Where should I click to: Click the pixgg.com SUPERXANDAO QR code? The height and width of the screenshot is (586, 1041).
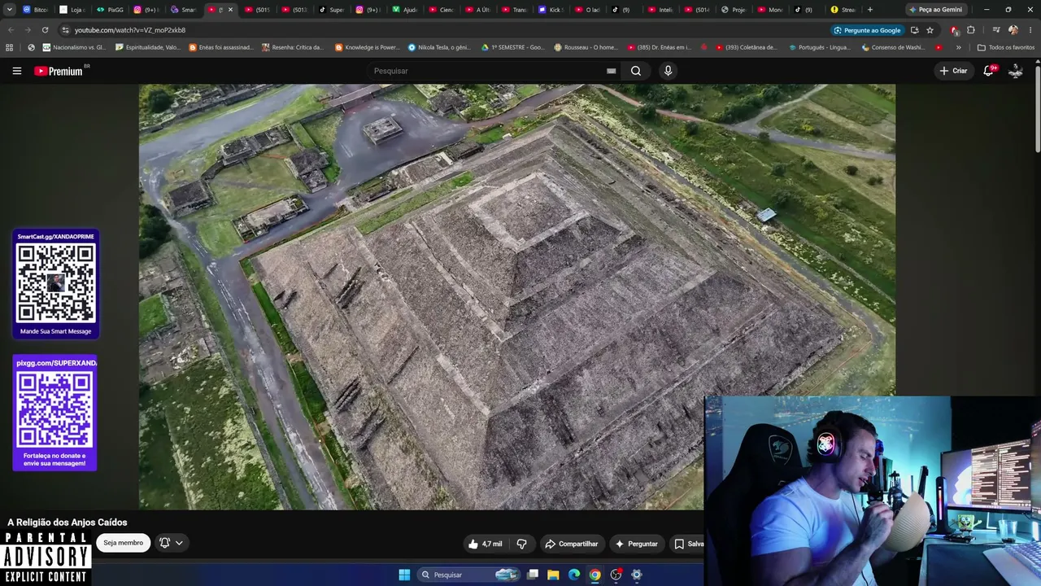(x=54, y=409)
